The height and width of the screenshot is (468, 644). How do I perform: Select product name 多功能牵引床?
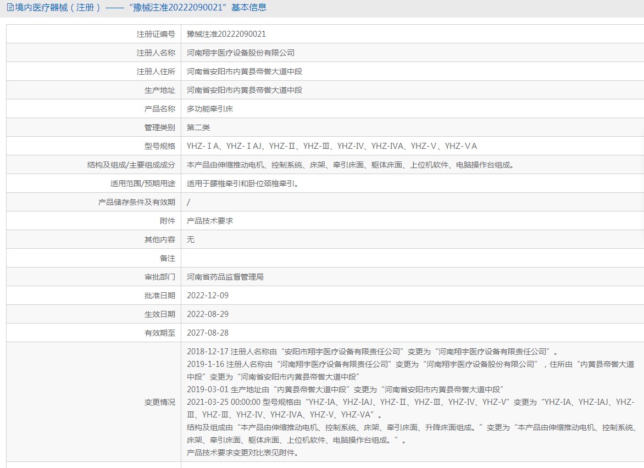(x=210, y=109)
